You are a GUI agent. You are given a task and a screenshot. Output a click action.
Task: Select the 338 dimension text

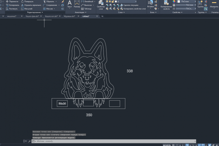130,71
